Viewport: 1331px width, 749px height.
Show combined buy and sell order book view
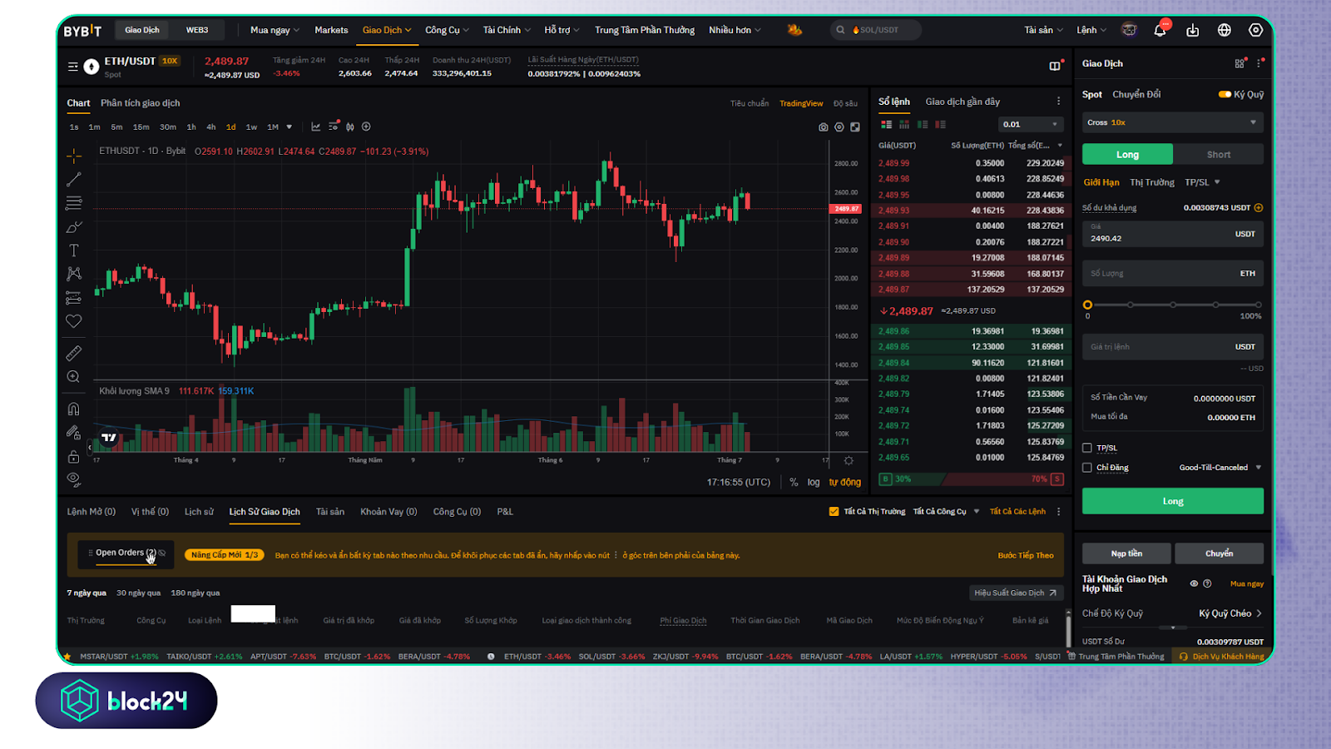(x=887, y=124)
